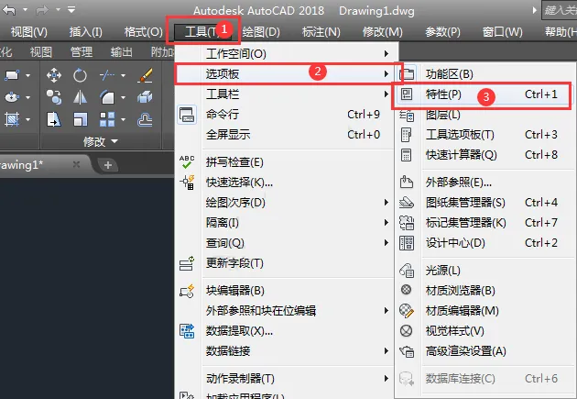Open the 图层(L) palette
The image size is (577, 399).
point(484,115)
